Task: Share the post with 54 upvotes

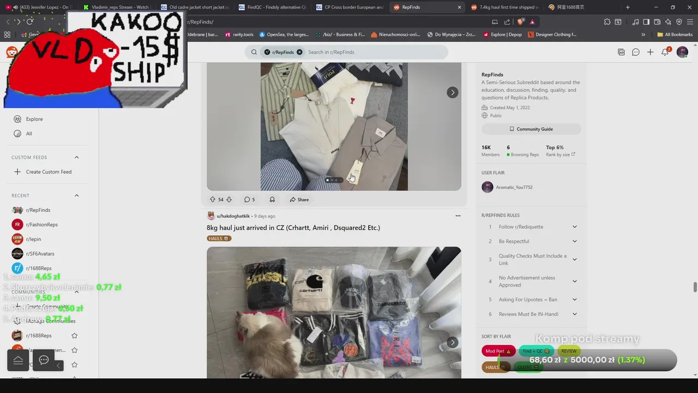Action: pyautogui.click(x=299, y=200)
